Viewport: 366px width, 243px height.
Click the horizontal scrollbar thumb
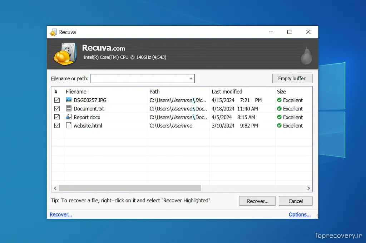(130, 188)
